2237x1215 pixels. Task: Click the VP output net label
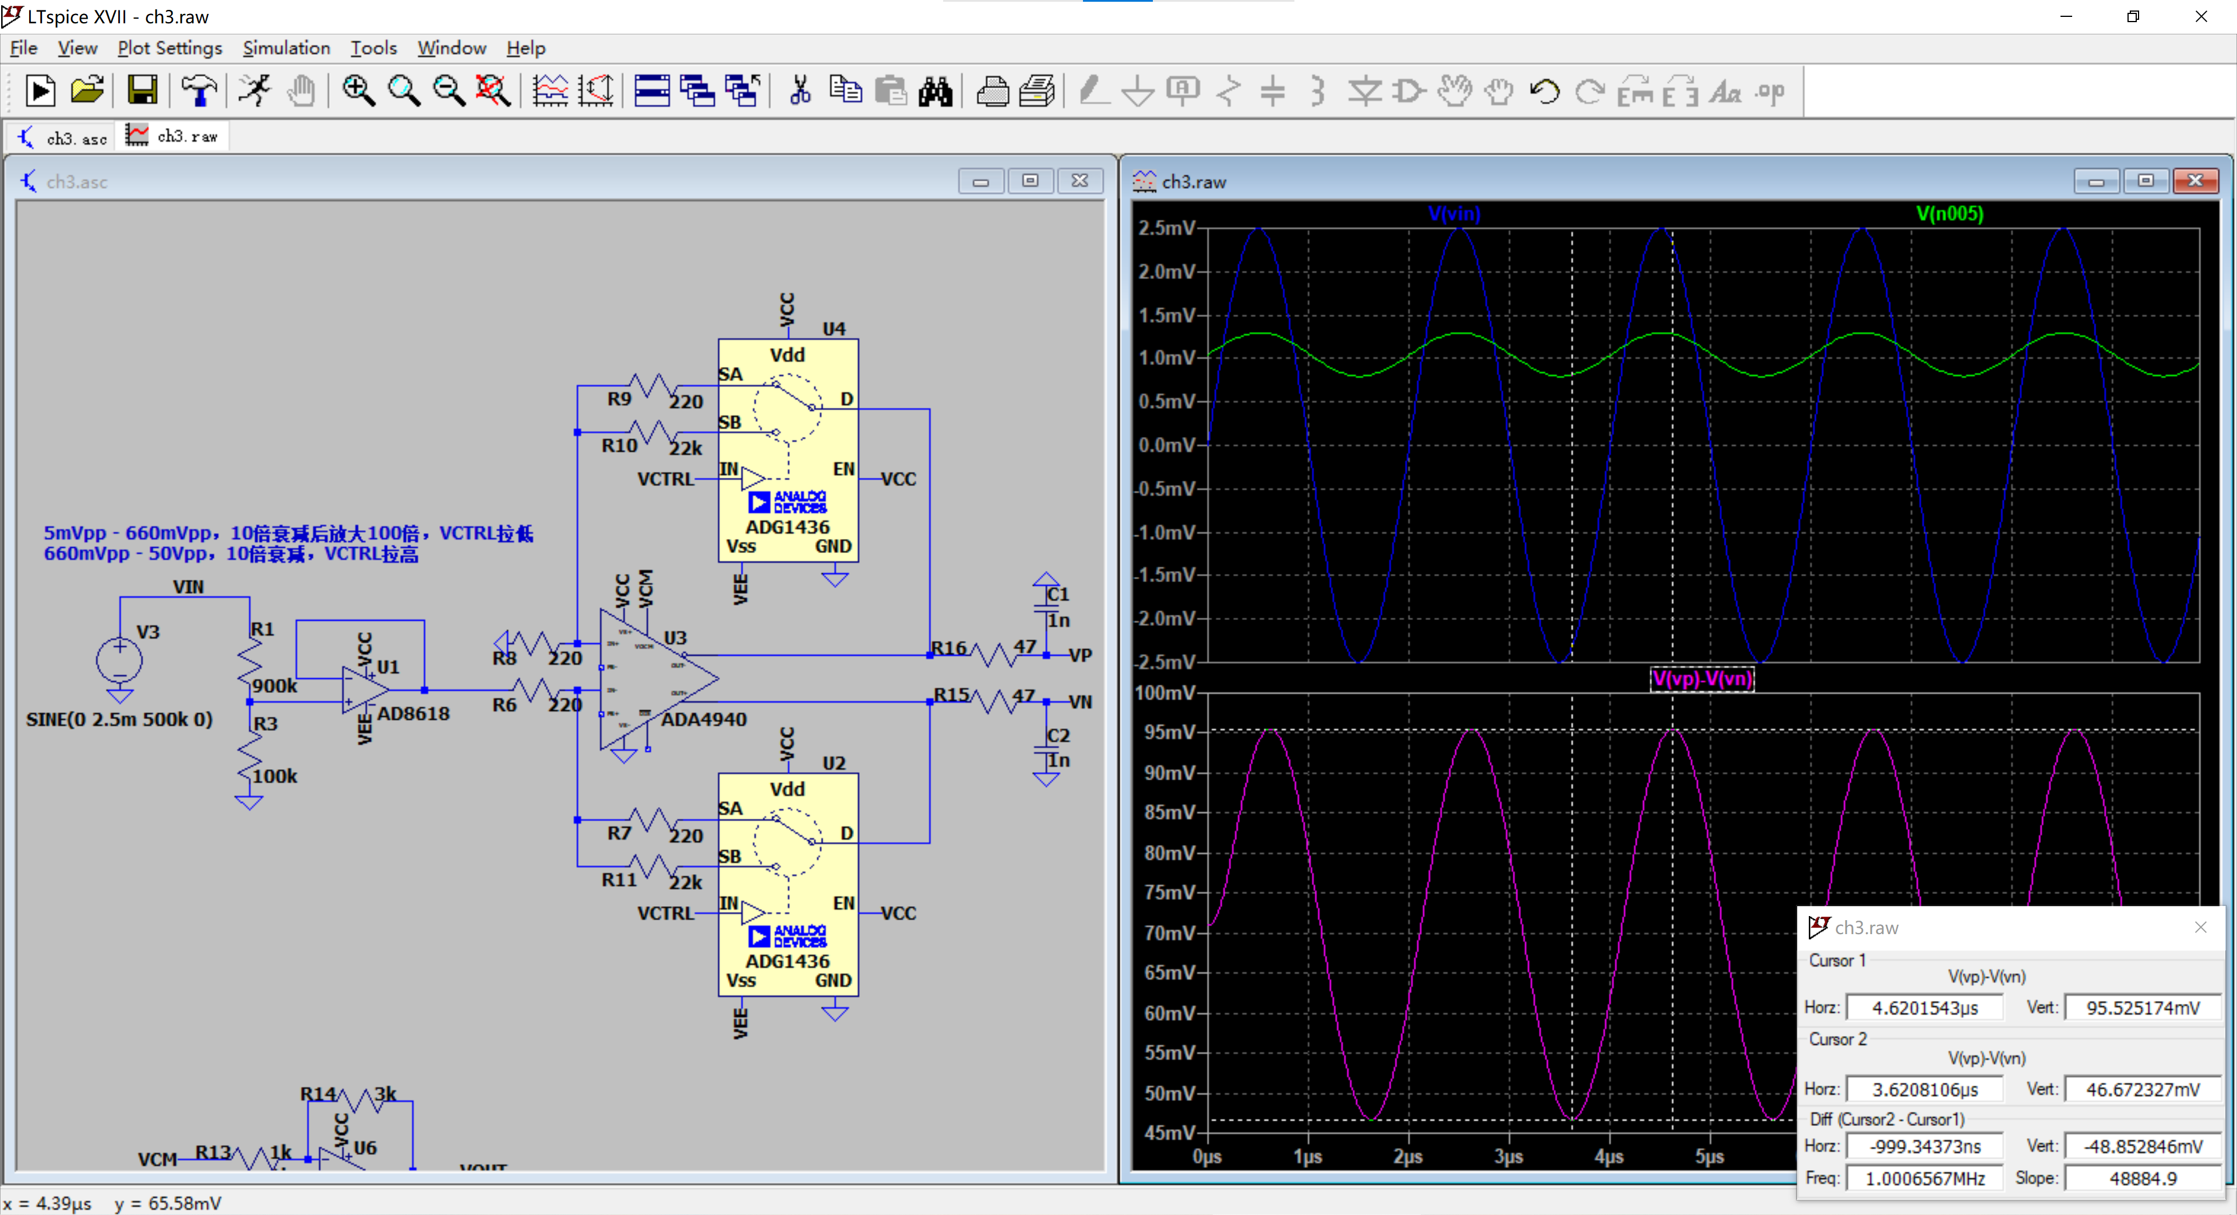click(1079, 655)
